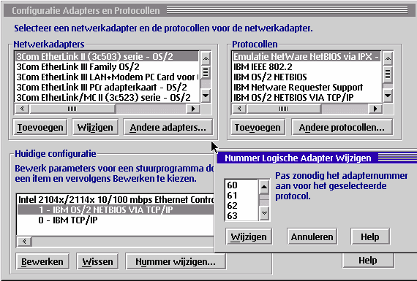Click down arrow of adapter number list
The width and height of the screenshot is (417, 281).
[264, 213]
